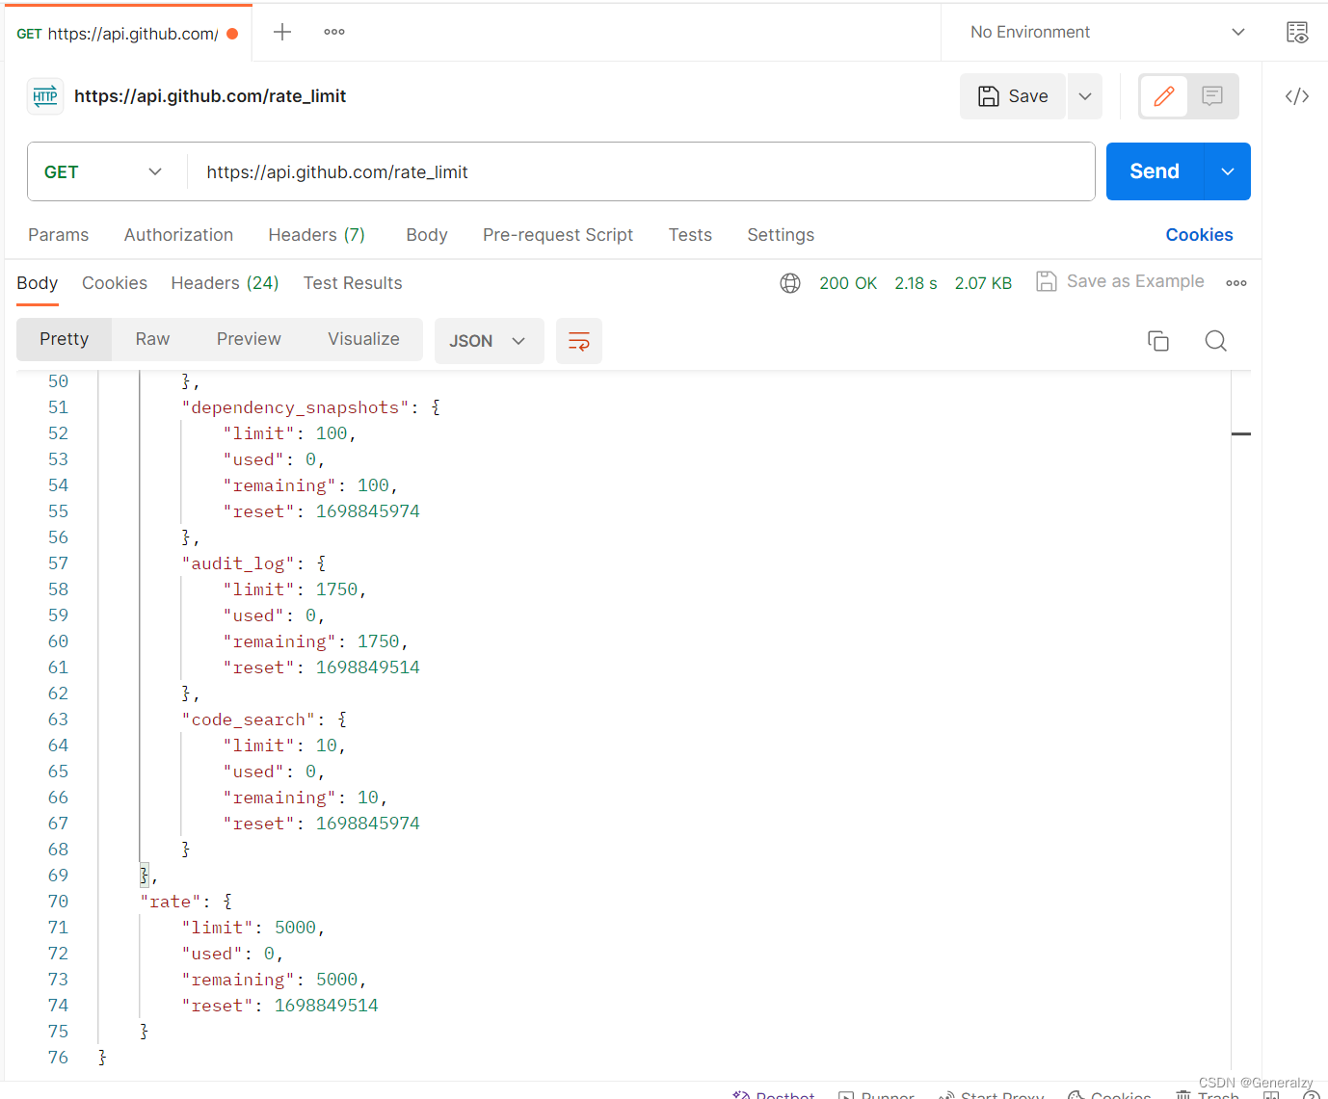Open the No Environment dropdown
The width and height of the screenshot is (1328, 1099).
[x=1107, y=32]
